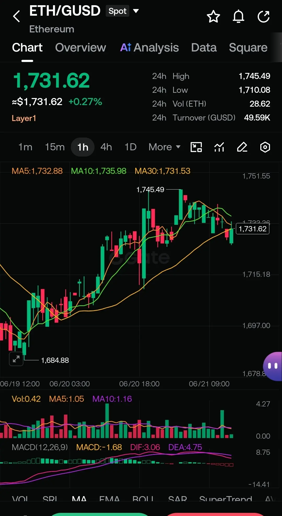
Task: Tap the 1,731.62 price tag on axis
Action: click(x=252, y=229)
